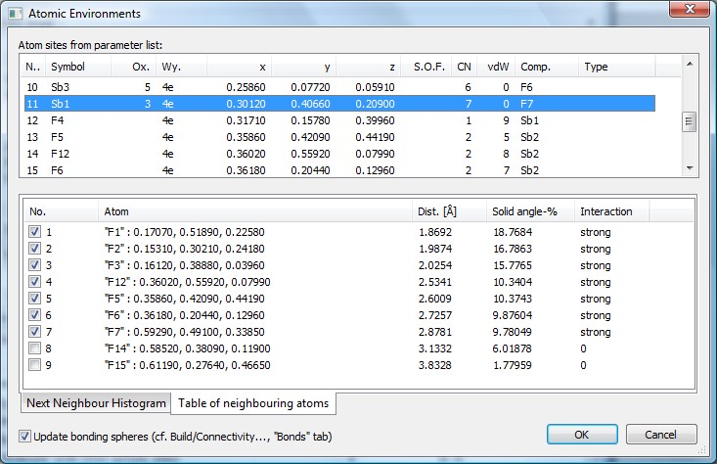Sort neighbours by Dist. [Å] header
This screenshot has height=464, width=717.
tap(449, 211)
